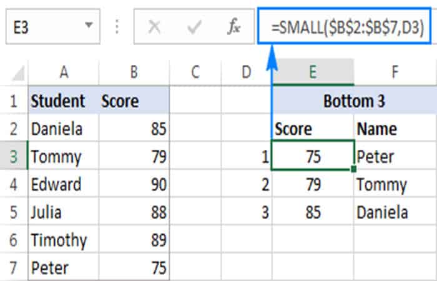Screen dimensions: 437x281
Task: Click the 'Timothy' cell
Action: point(64,239)
